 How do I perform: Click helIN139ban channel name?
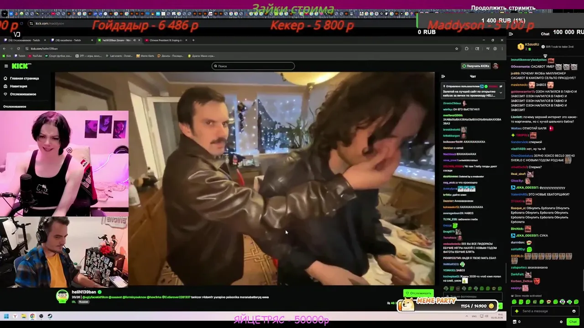pos(83,292)
